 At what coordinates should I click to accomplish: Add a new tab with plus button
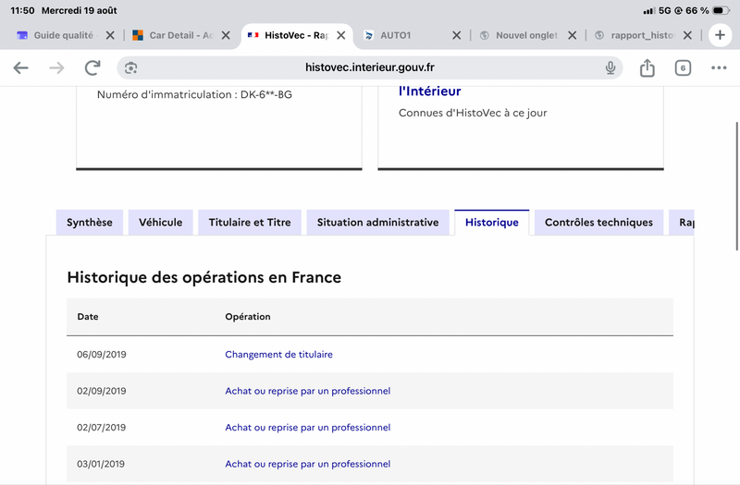(x=720, y=35)
